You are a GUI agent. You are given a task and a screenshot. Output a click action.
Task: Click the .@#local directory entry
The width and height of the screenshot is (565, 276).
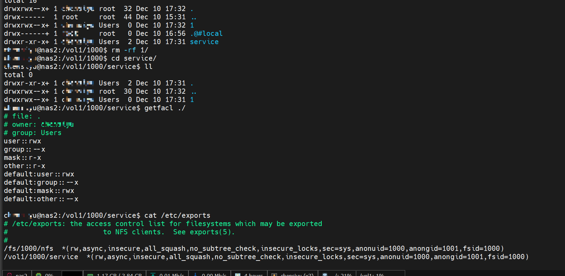click(x=206, y=33)
